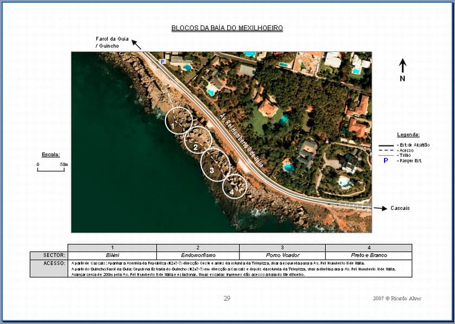Image resolution: width=455 pixels, height=324 pixels.
Task: Click the ACESSO row header cell
Action: click(49, 263)
